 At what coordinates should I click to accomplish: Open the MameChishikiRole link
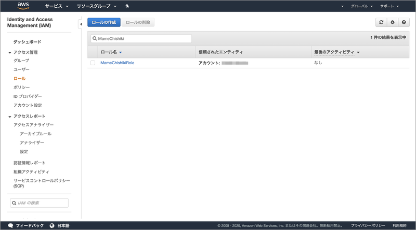tap(118, 63)
